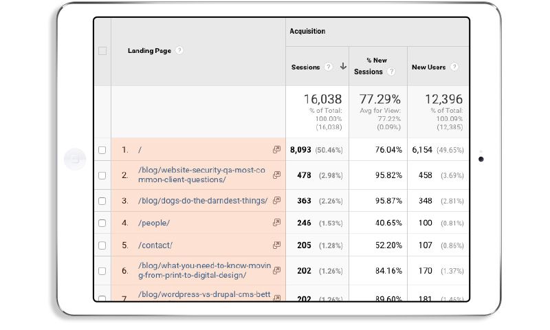Sort by the % New Sessions header

372,66
